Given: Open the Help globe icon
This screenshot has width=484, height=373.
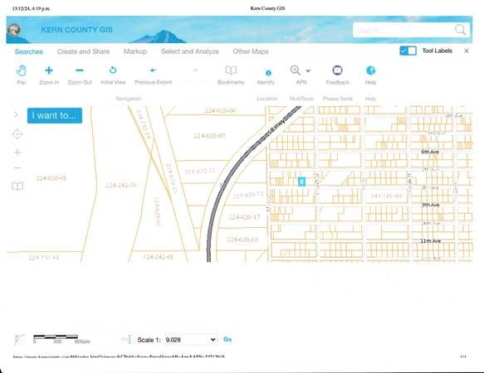Looking at the screenshot, I should 370,70.
